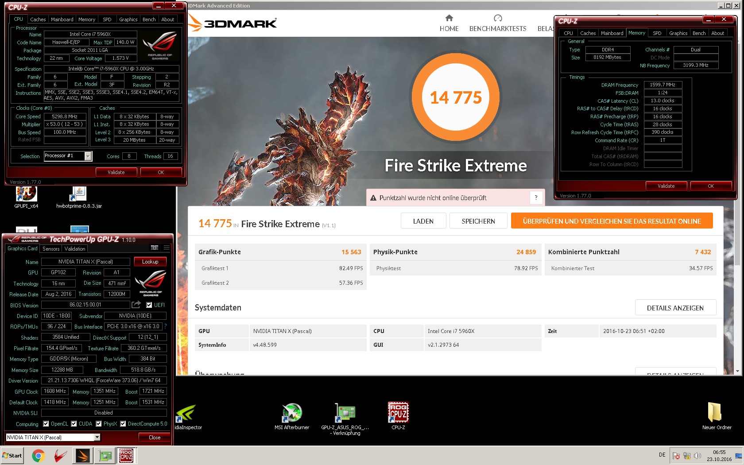Click the Benchmarktests gauge icon in 3DMark
This screenshot has height=465, width=744.
(x=498, y=18)
